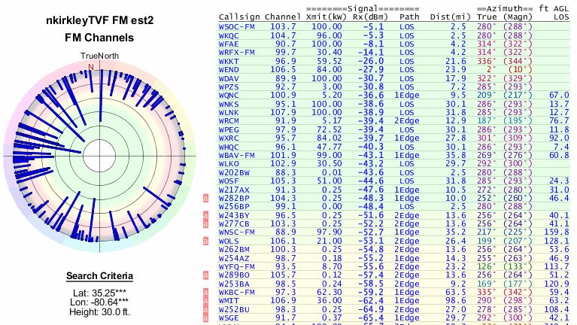This screenshot has width=577, height=325.
Task: Click the WYFQ-FM callsign link
Action: [x=235, y=266]
